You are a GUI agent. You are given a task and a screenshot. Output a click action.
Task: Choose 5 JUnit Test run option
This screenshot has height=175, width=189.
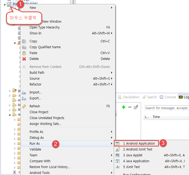click(152, 167)
